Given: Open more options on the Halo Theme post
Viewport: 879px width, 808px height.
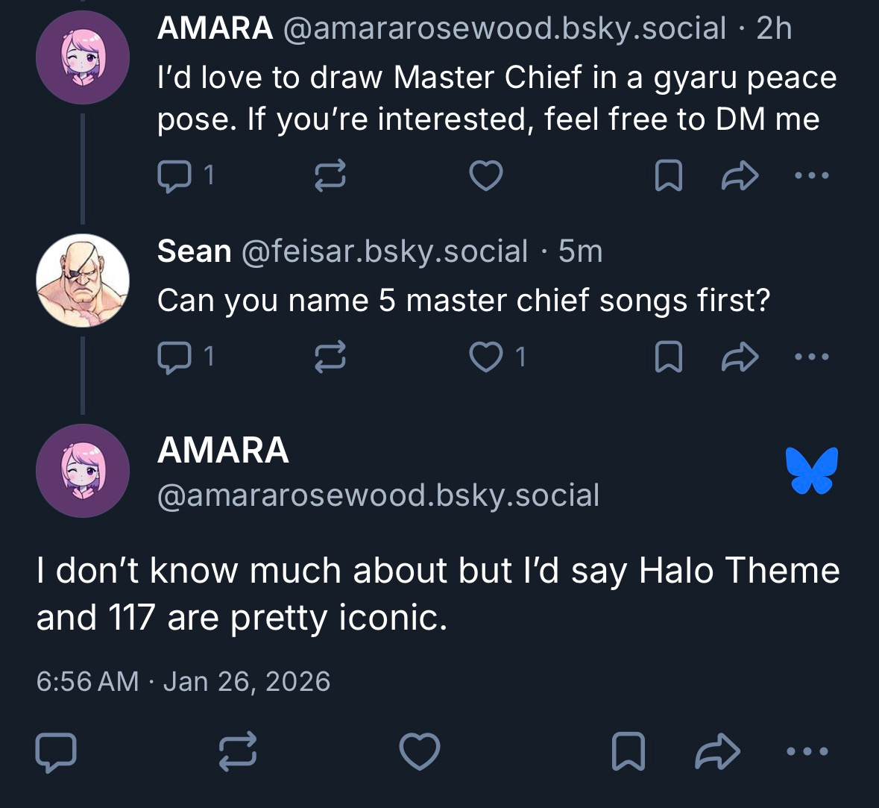Looking at the screenshot, I should click(x=807, y=751).
